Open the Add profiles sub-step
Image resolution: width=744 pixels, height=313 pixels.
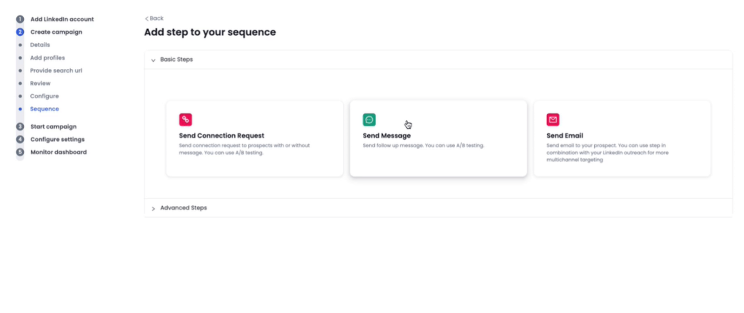[47, 58]
